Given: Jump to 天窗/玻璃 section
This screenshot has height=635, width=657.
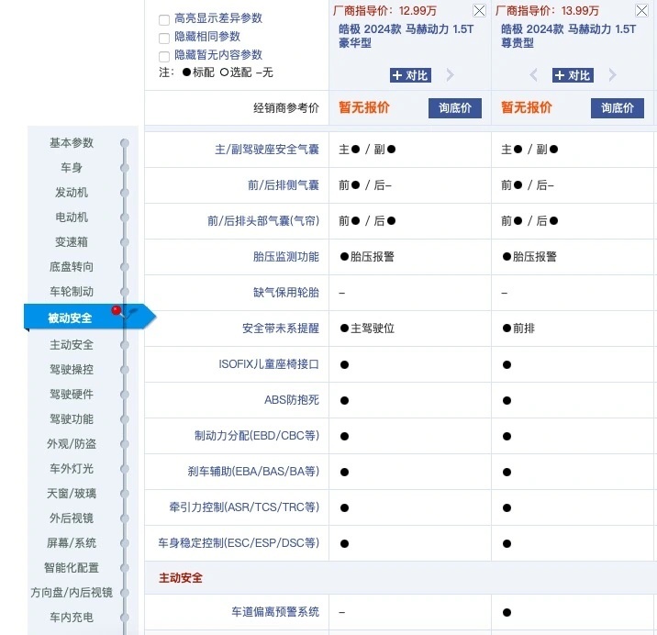Looking at the screenshot, I should 72,494.
